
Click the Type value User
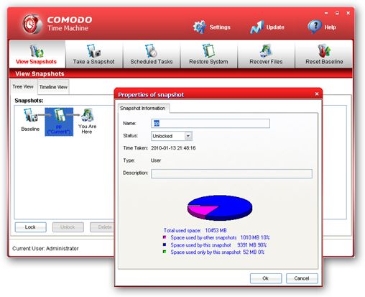[x=156, y=160]
